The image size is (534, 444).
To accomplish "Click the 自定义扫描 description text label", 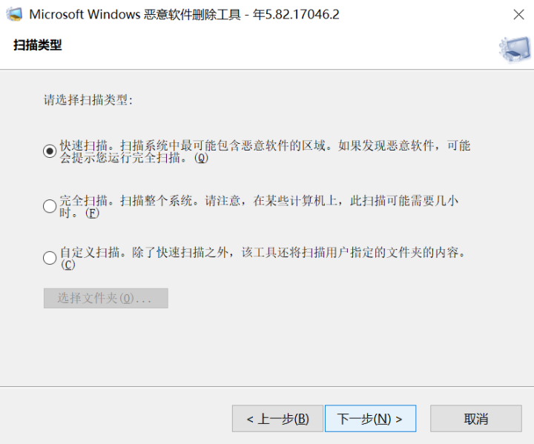I will pyautogui.click(x=263, y=259).
